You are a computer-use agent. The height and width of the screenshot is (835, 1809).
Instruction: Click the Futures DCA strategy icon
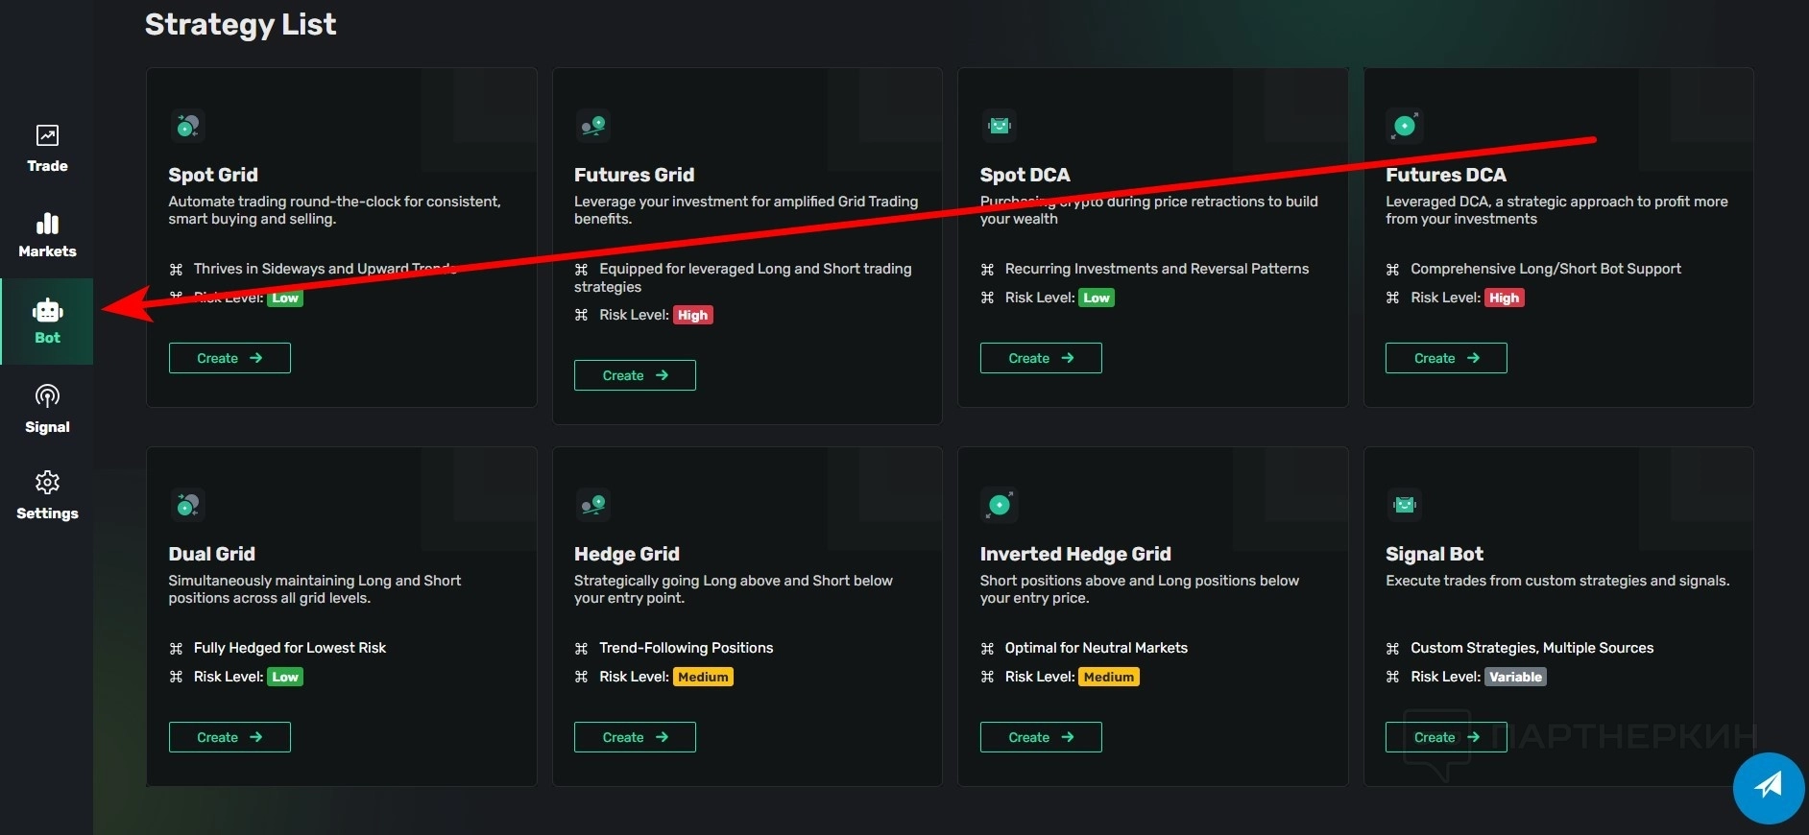pos(1405,126)
